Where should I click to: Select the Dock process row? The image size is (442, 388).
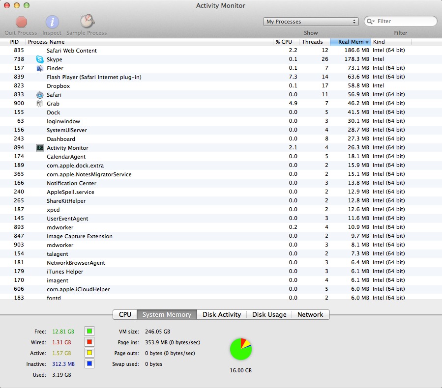click(221, 112)
